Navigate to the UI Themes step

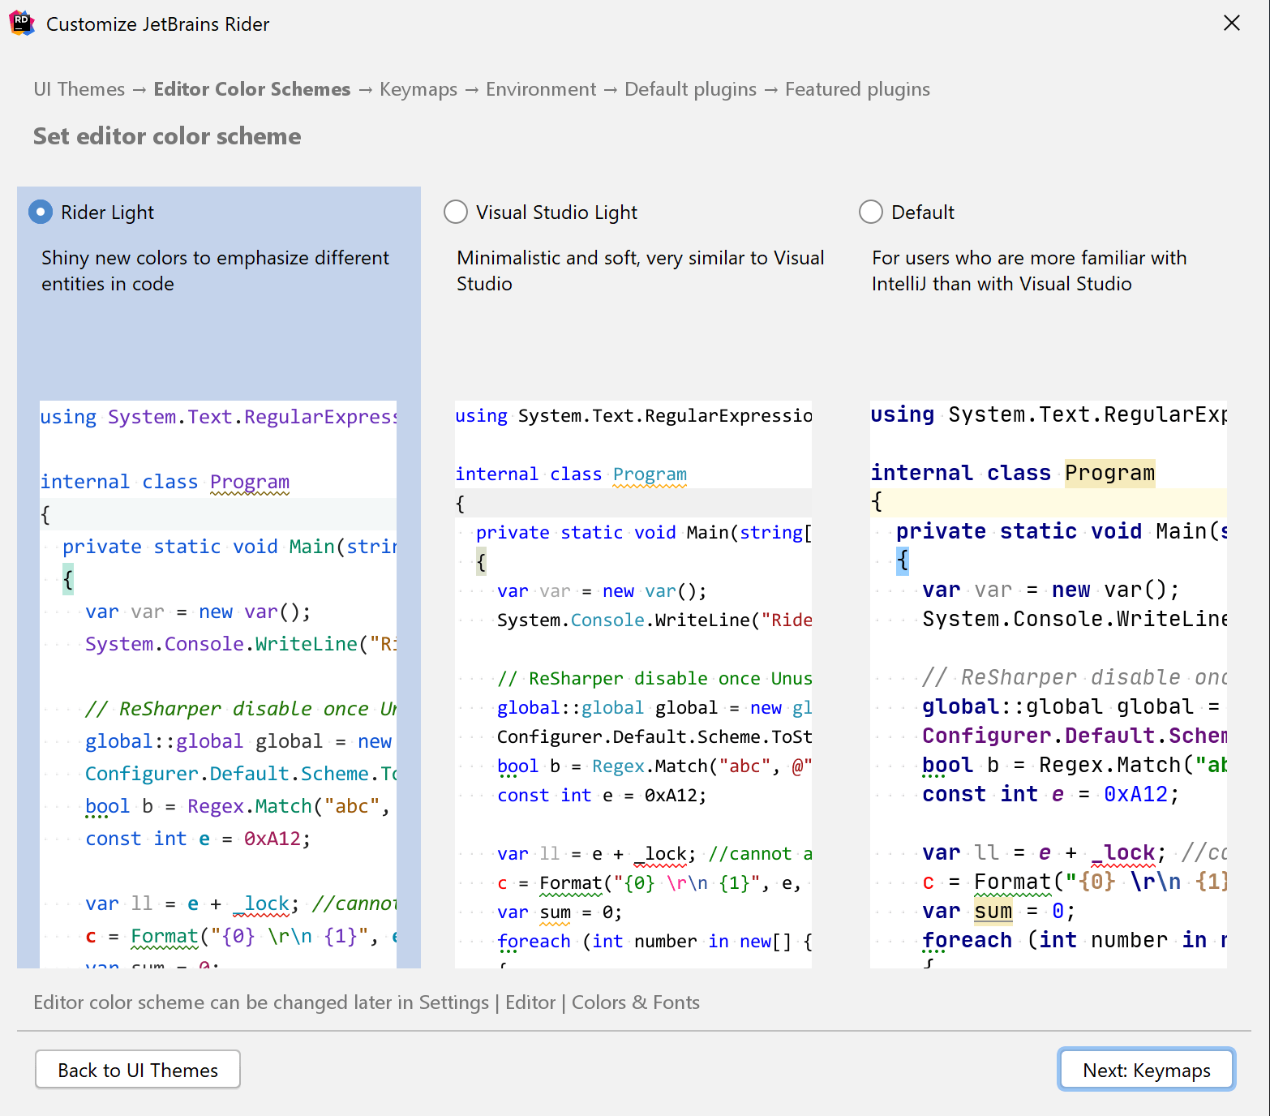[79, 89]
